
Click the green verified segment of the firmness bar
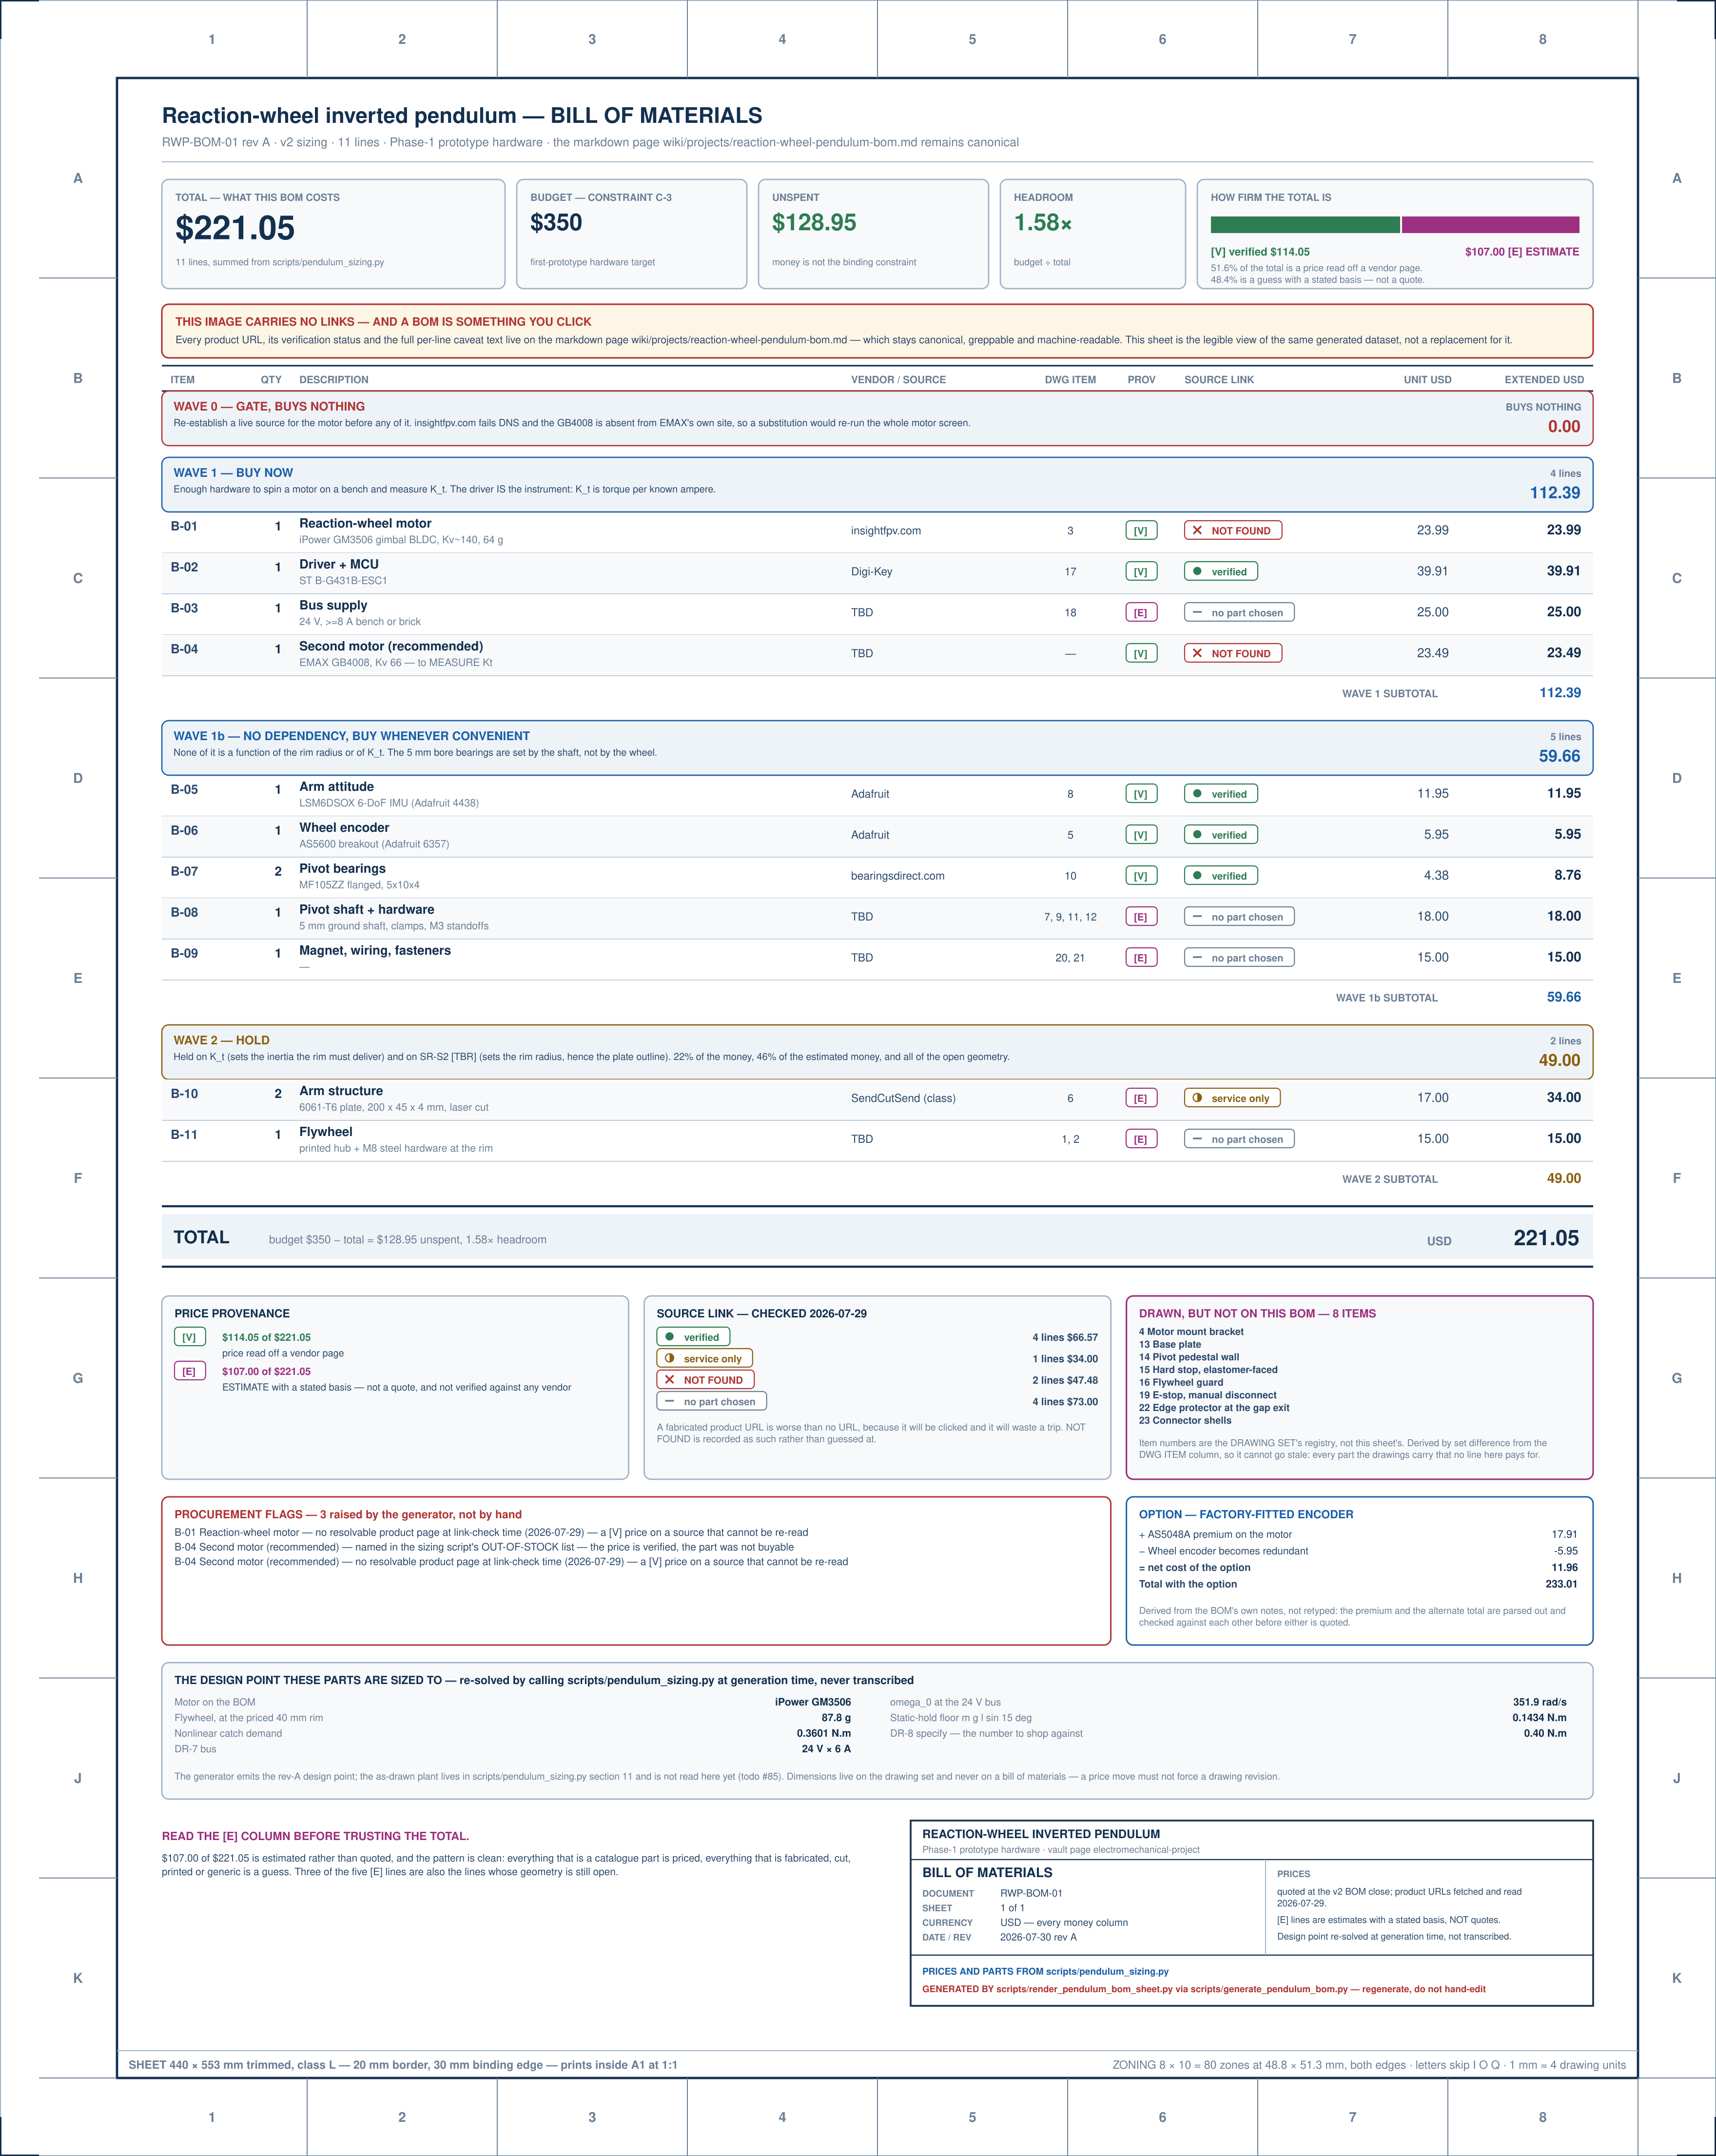coord(1305,225)
